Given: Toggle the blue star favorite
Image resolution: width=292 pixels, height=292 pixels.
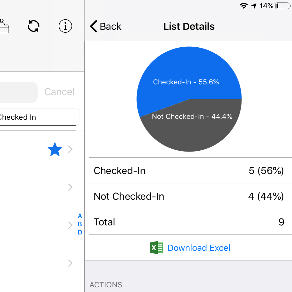Looking at the screenshot, I should [x=55, y=150].
